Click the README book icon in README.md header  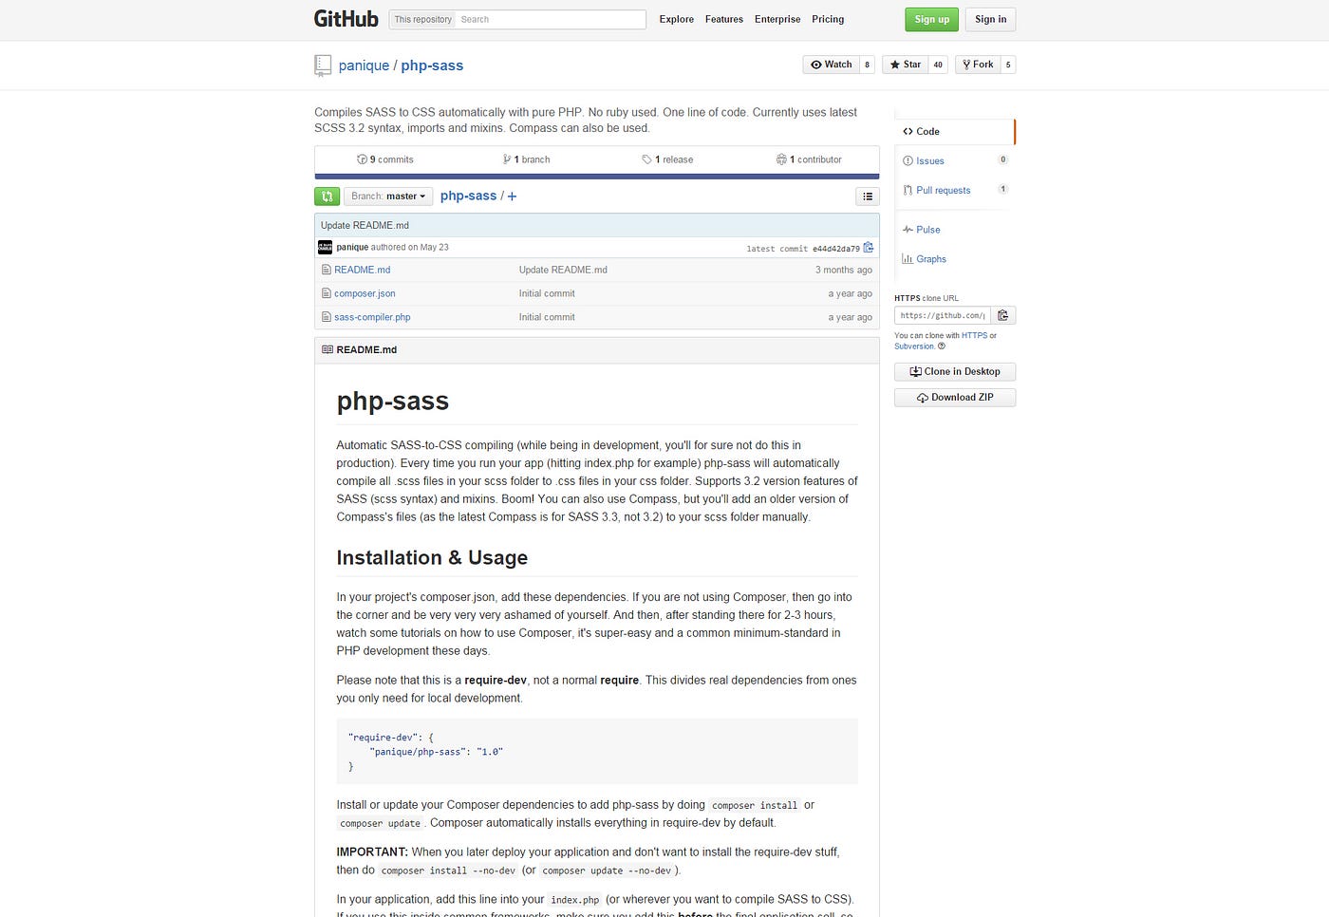(x=328, y=350)
